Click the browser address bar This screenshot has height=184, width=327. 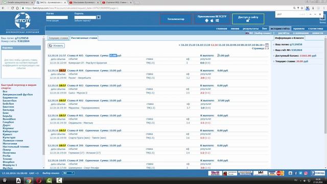[156, 8]
